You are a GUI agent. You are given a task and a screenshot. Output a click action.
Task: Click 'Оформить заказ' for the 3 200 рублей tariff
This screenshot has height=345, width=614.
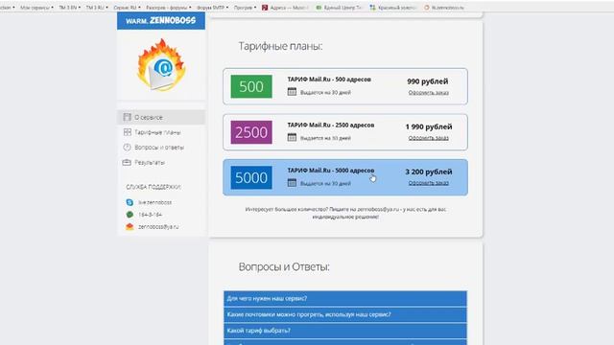point(429,183)
